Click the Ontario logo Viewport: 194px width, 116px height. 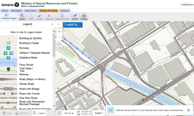10,5
